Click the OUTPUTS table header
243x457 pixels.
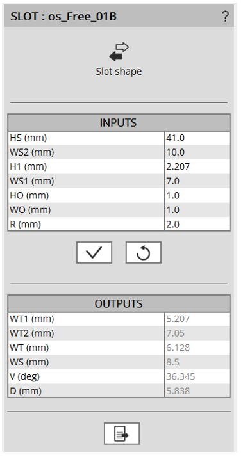coord(119,303)
